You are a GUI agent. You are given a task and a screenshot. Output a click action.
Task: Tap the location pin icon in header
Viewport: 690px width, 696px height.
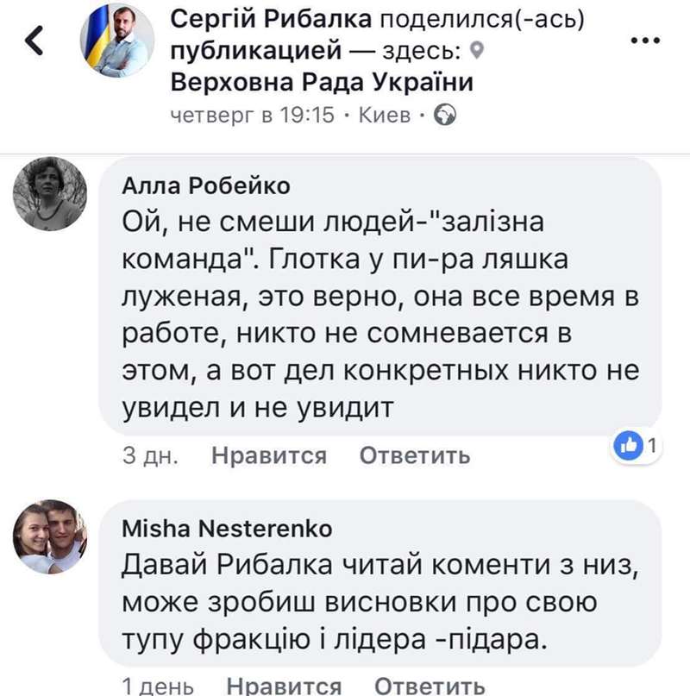480,52
